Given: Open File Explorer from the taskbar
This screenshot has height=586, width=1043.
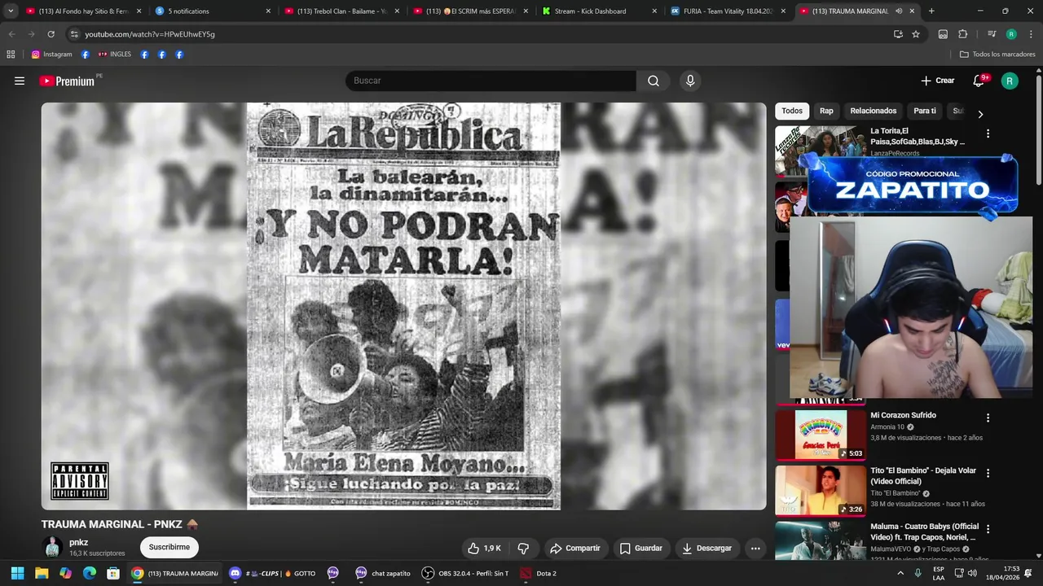Looking at the screenshot, I should [42, 574].
